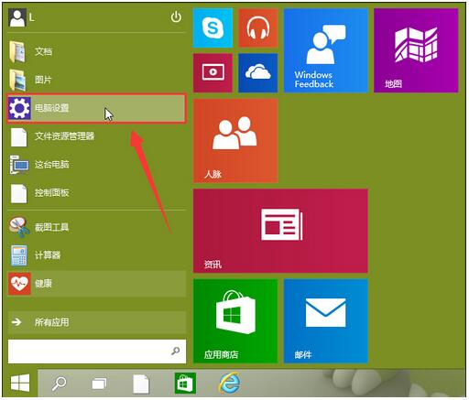
Task: Click the power button icon
Action: pos(176,17)
